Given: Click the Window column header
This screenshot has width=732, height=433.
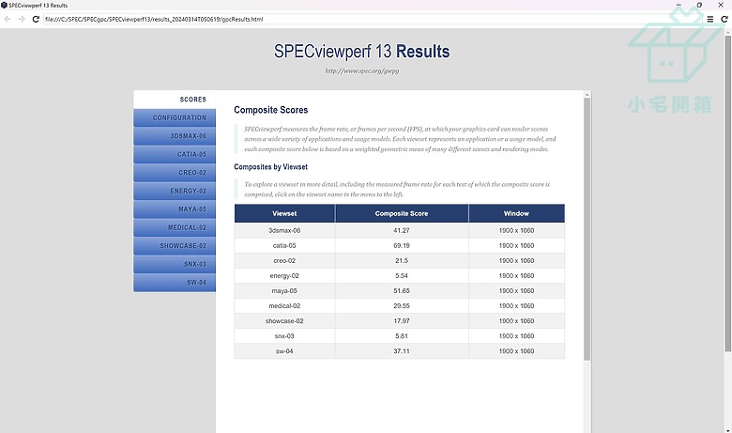Looking at the screenshot, I should [516, 213].
